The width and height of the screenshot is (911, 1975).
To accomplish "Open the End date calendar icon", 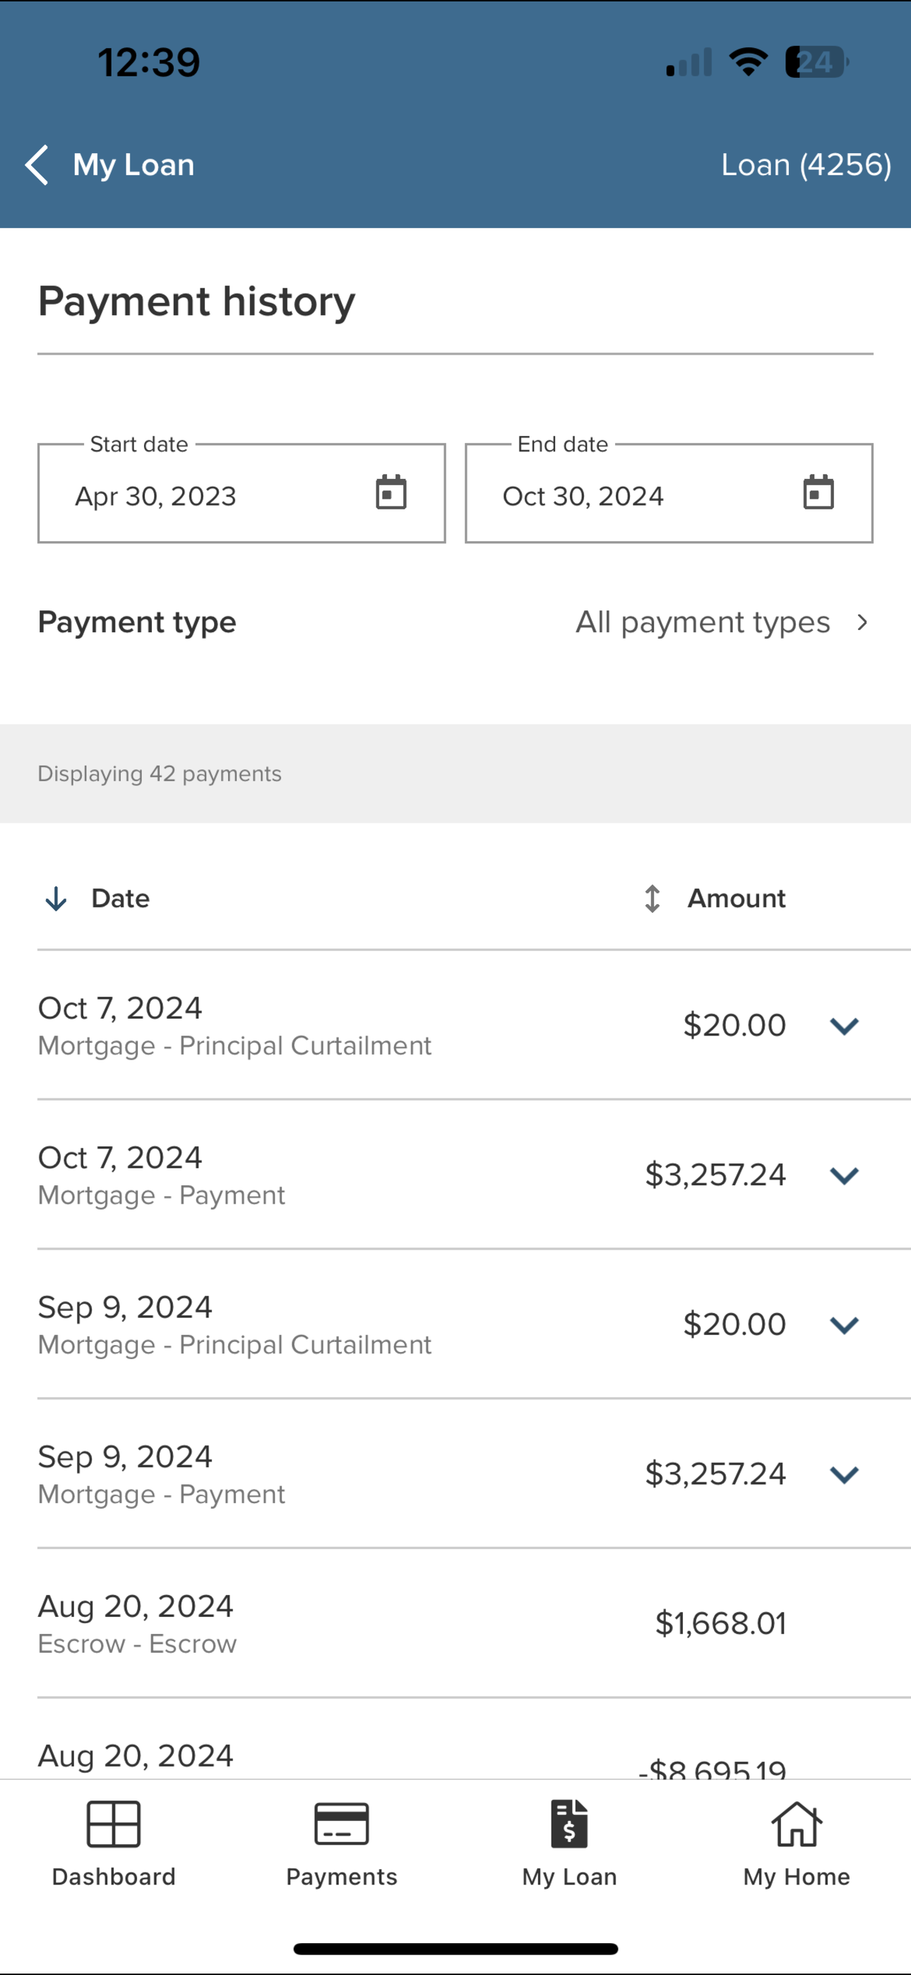I will [818, 492].
